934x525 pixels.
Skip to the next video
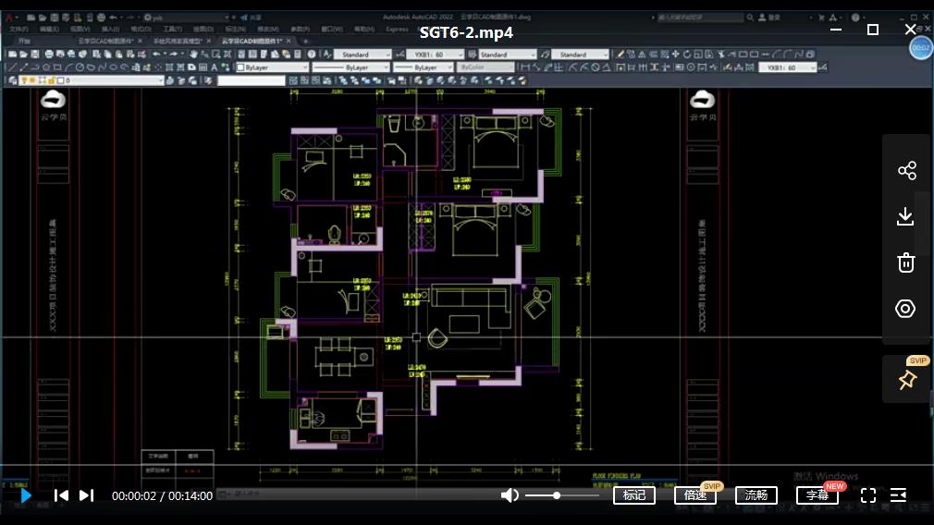86,495
